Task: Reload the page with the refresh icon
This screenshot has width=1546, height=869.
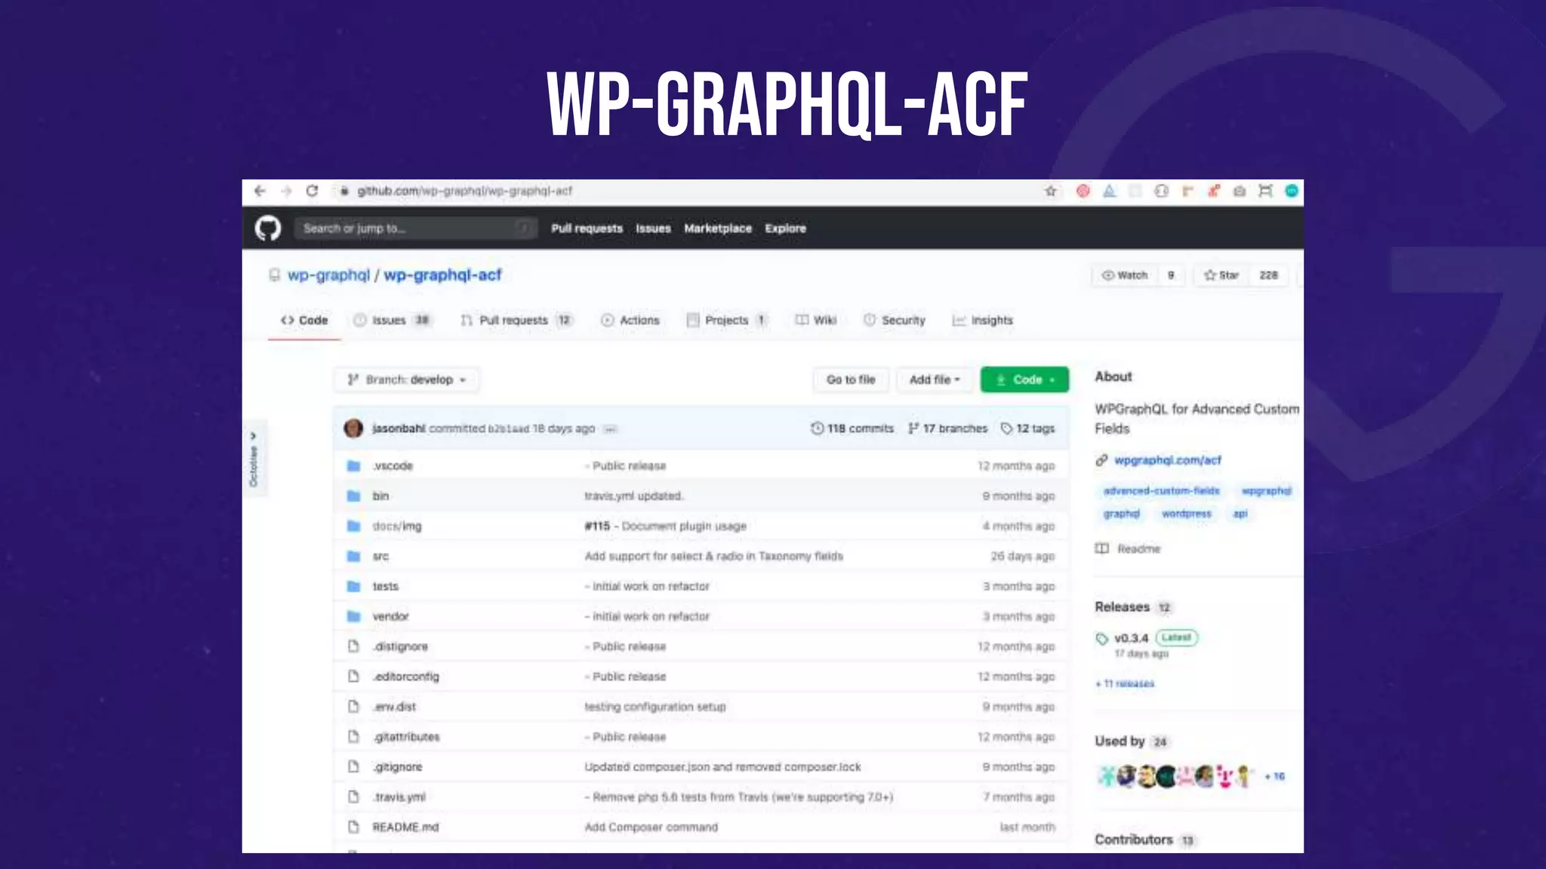Action: (312, 191)
